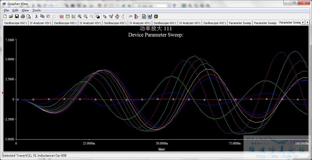Image resolution: width=312 pixels, height=160 pixels.
Task: Export graph data to Excel
Action: pos(144,16)
